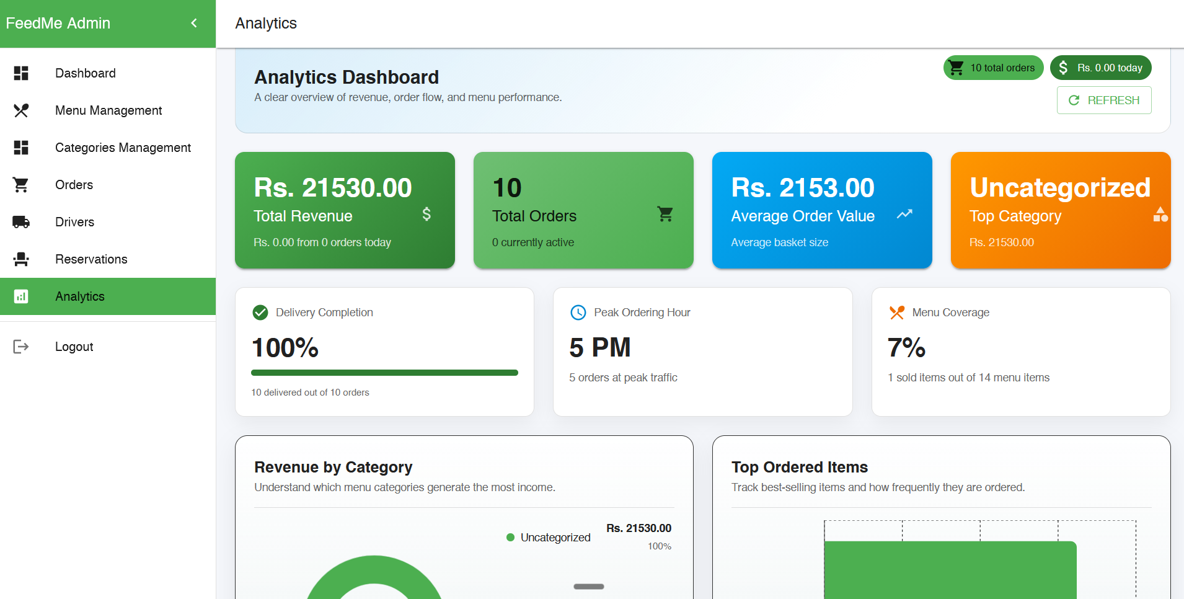Click the Reservations seat icon
This screenshot has width=1184, height=599.
click(x=21, y=259)
